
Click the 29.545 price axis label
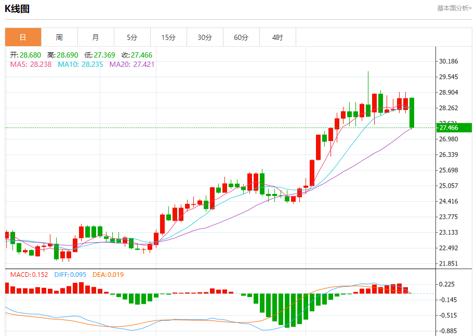(448, 77)
